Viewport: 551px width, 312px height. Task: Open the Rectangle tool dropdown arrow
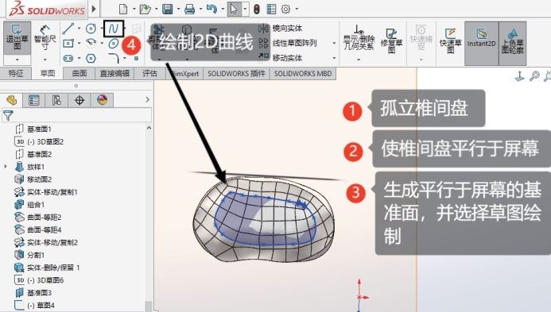(x=79, y=43)
